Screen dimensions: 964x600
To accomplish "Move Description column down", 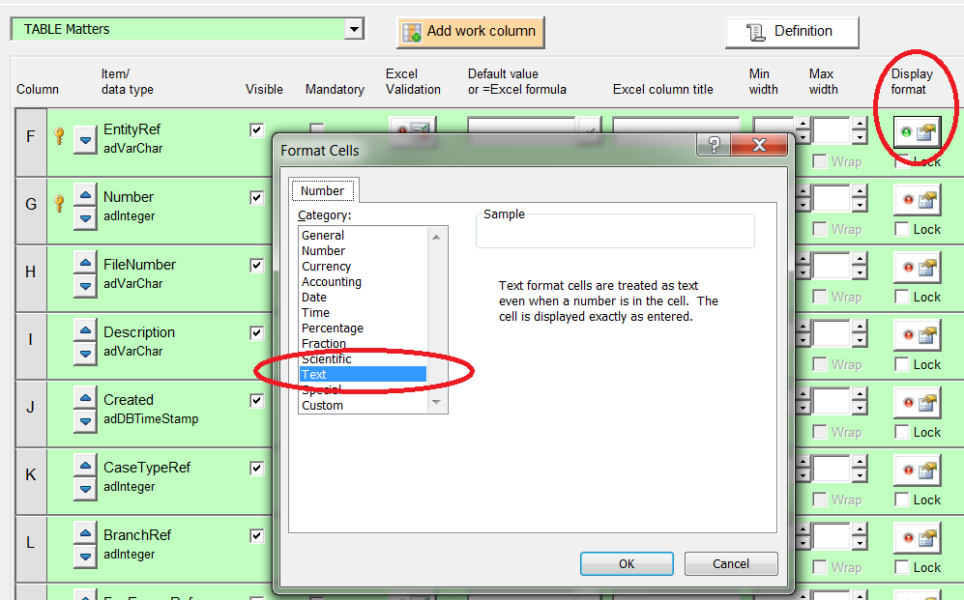I will click(x=85, y=353).
